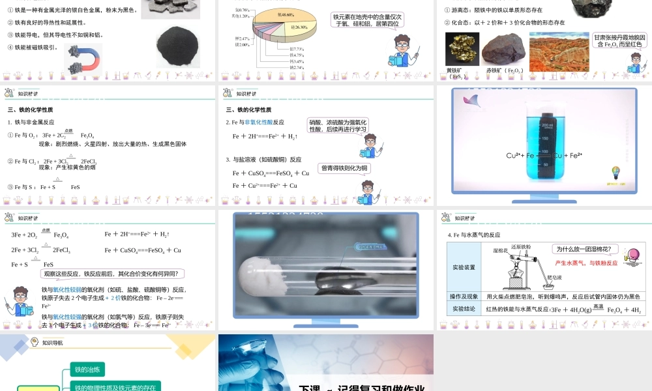Click the teacher holding a pointer on summary slide
This screenshot has width=652, height=391.
19,302
